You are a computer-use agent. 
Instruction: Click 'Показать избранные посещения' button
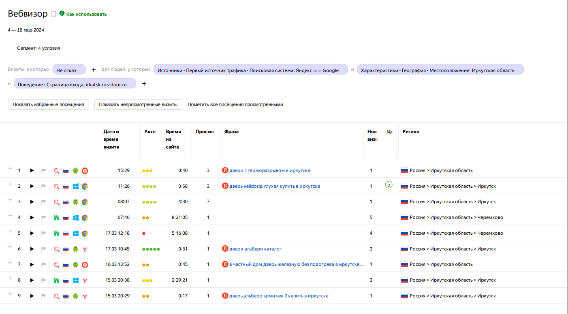pyautogui.click(x=48, y=104)
